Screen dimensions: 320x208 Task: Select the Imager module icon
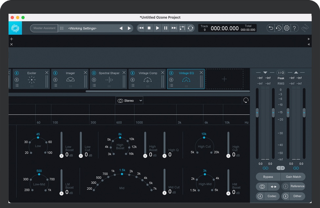[x=70, y=80]
